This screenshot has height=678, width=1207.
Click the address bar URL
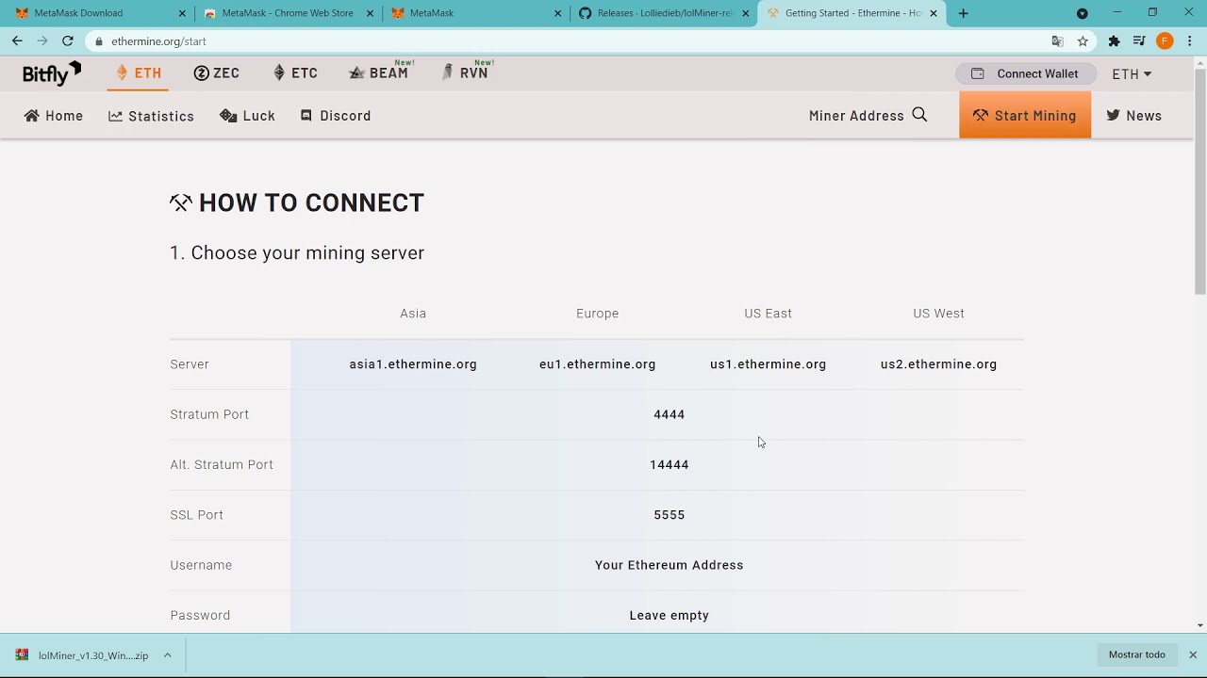pyautogui.click(x=158, y=41)
